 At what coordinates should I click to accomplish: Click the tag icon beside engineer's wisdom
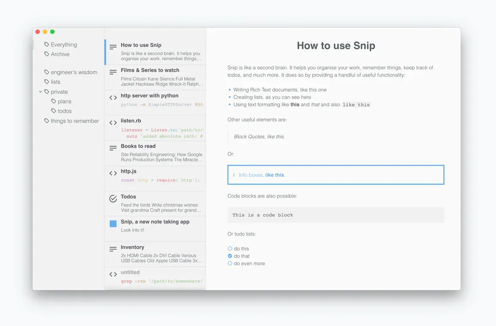(x=47, y=72)
